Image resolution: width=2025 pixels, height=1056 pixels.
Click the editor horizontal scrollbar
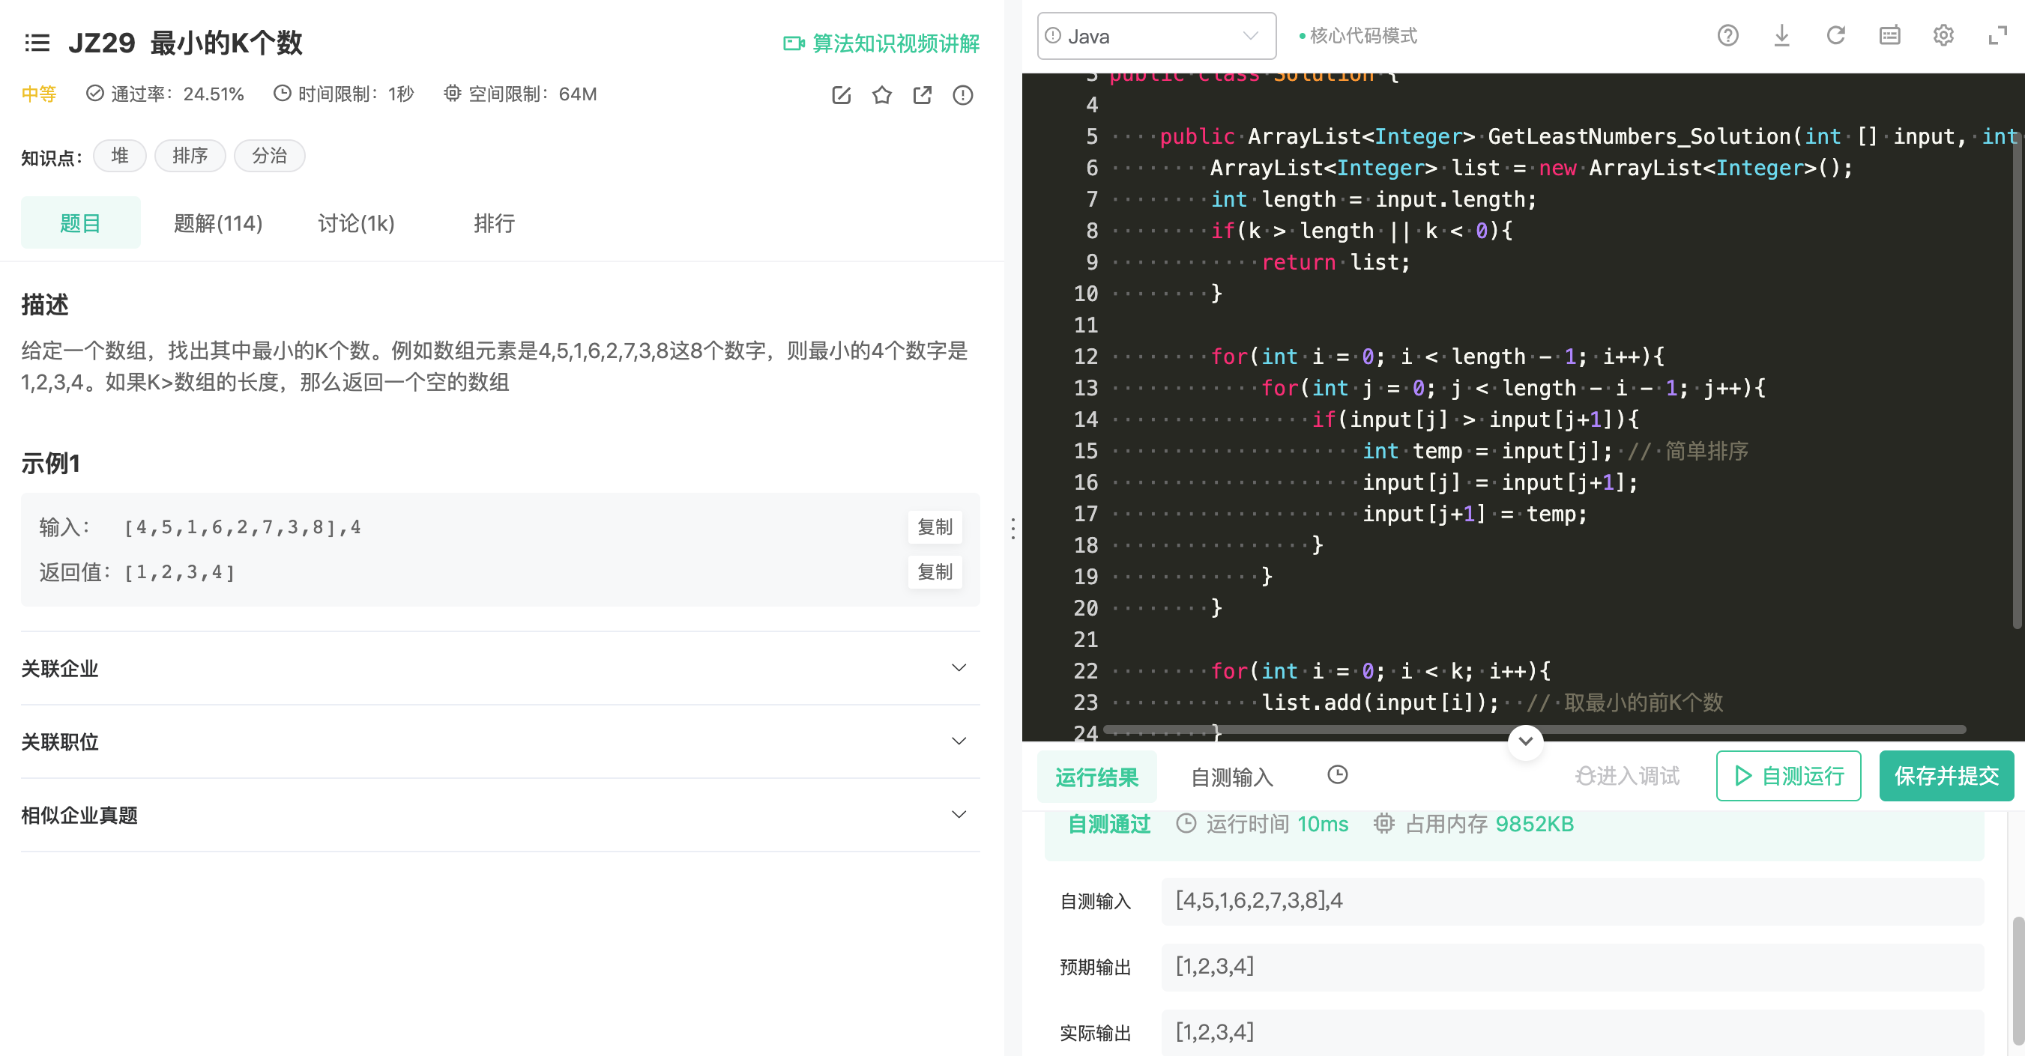[x=1534, y=730]
